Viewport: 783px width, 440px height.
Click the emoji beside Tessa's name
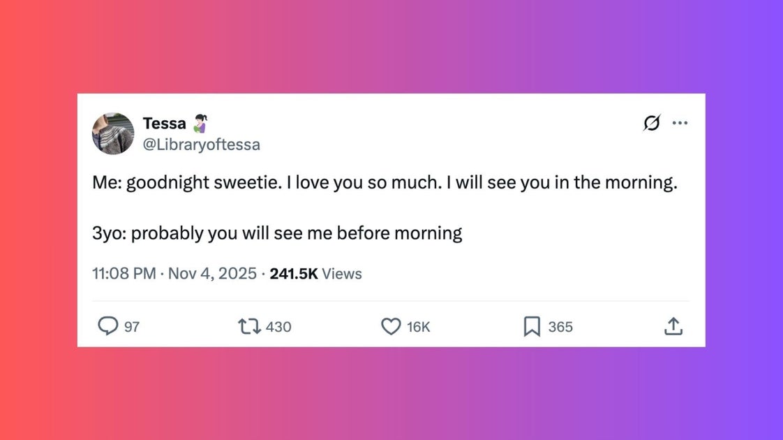tap(200, 124)
